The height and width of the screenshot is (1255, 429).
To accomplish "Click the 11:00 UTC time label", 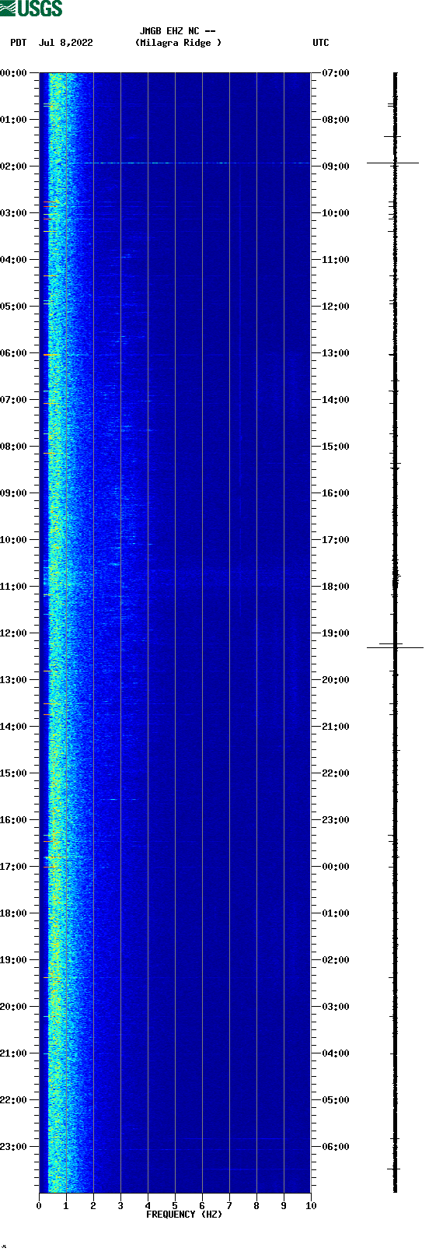I will coord(336,260).
